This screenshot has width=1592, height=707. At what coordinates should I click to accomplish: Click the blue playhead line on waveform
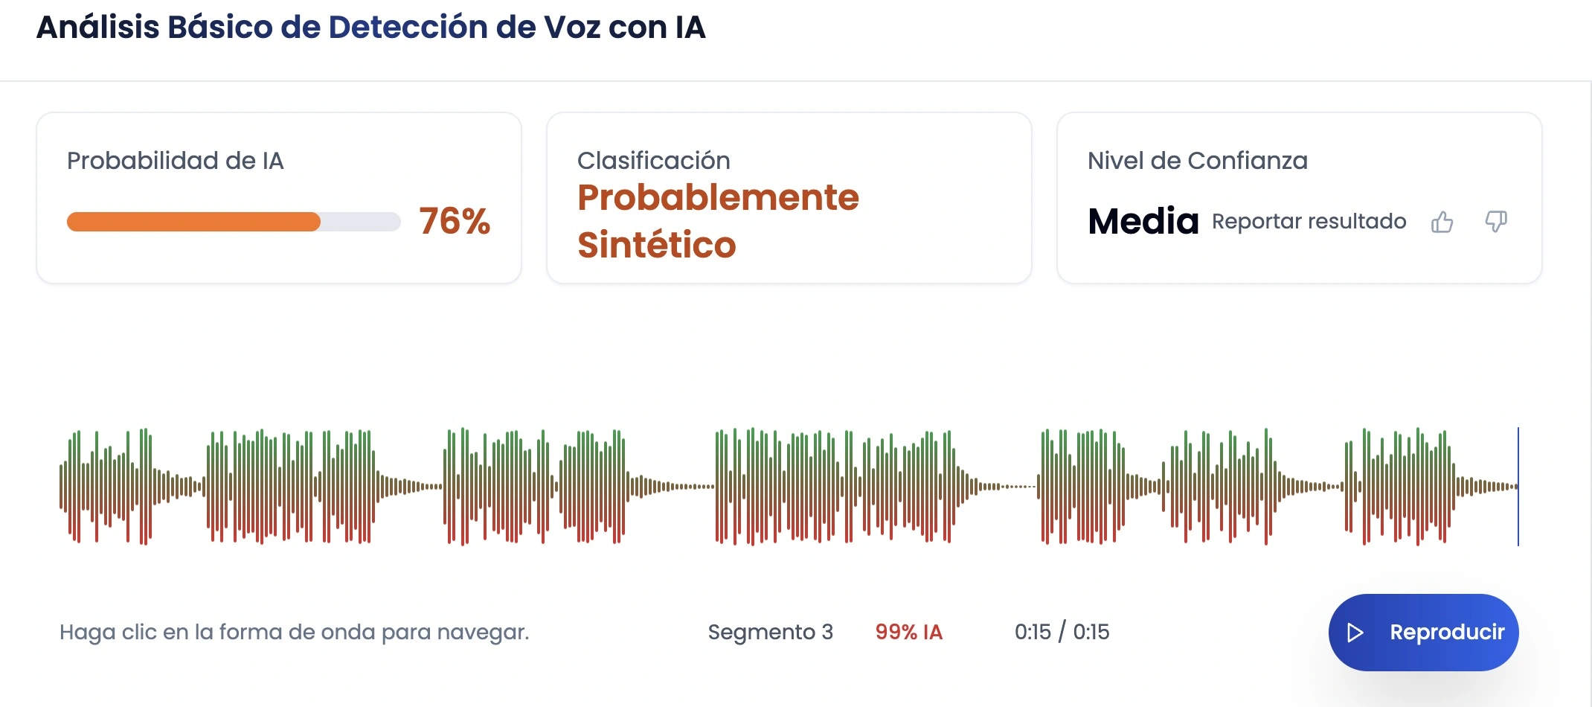click(1518, 487)
